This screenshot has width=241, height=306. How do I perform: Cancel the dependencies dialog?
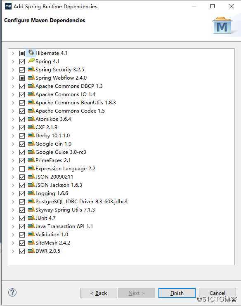pyautogui.click(x=217, y=293)
